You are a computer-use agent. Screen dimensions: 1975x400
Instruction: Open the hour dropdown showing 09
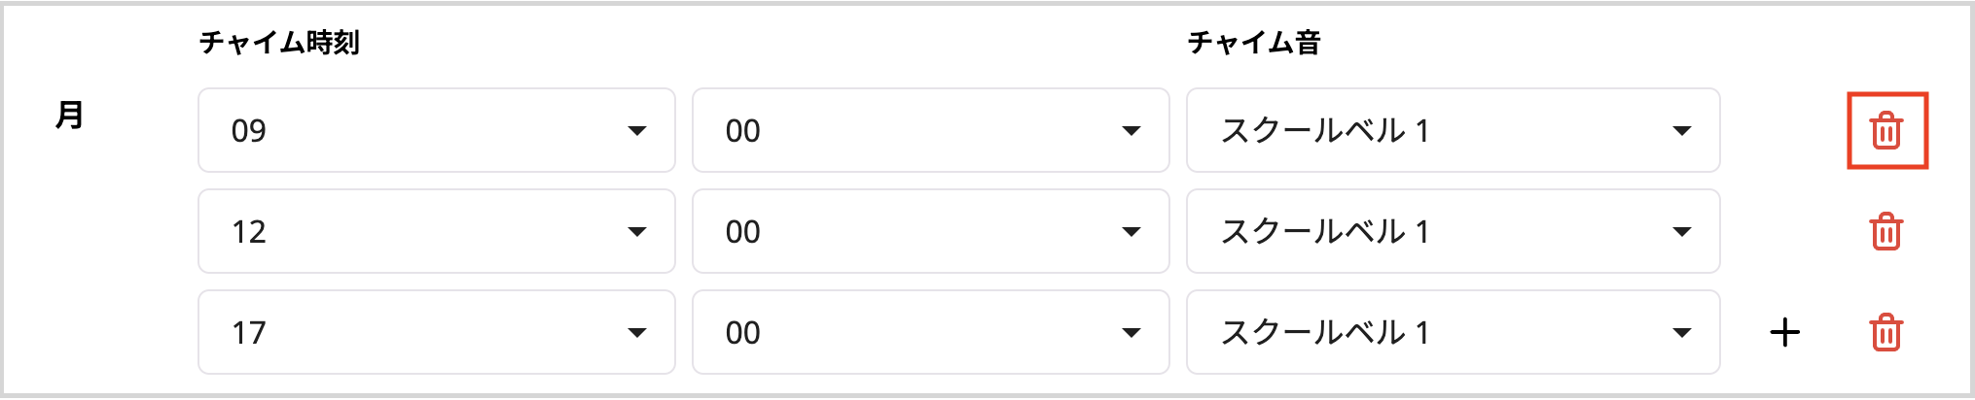tap(437, 130)
